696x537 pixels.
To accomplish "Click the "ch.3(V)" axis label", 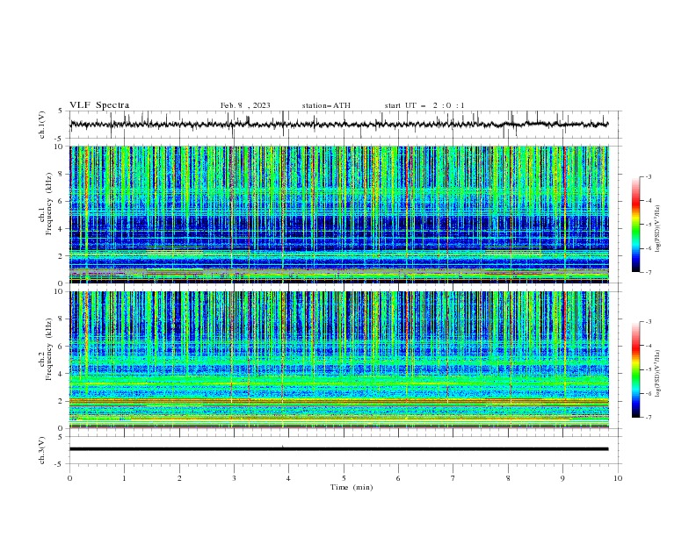I will [x=42, y=450].
